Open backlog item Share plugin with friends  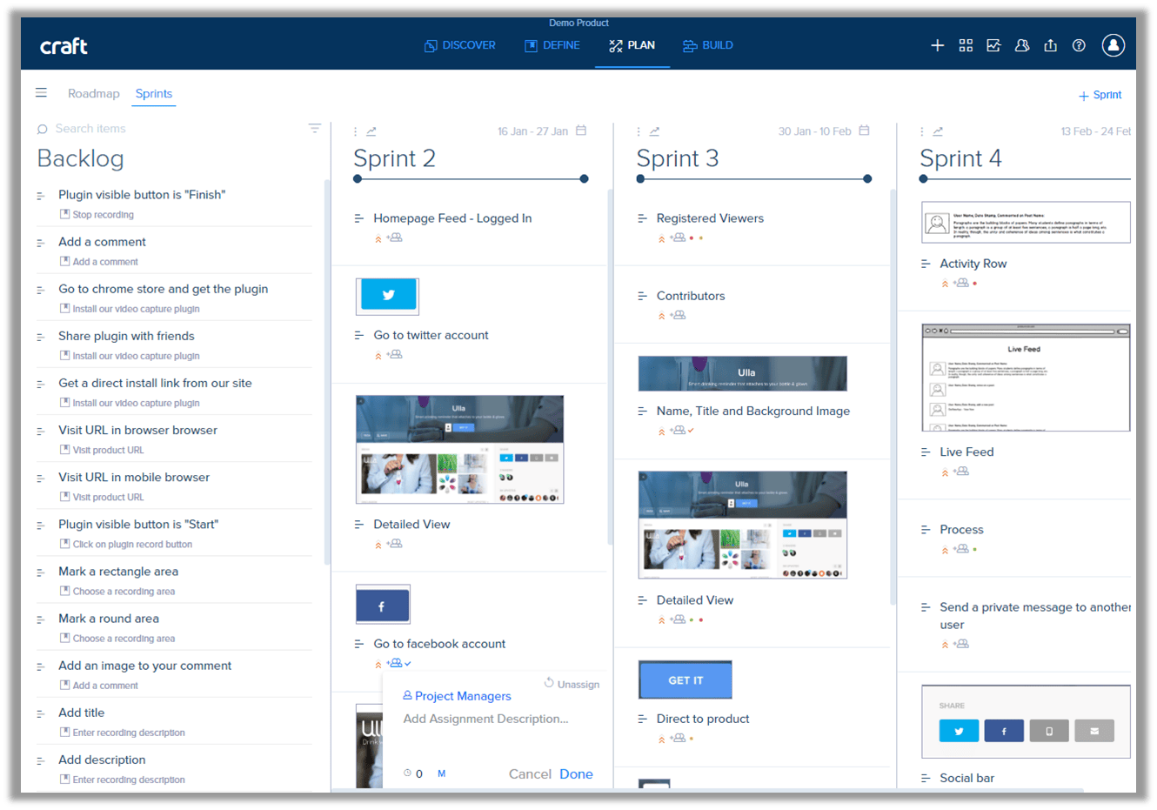click(126, 336)
